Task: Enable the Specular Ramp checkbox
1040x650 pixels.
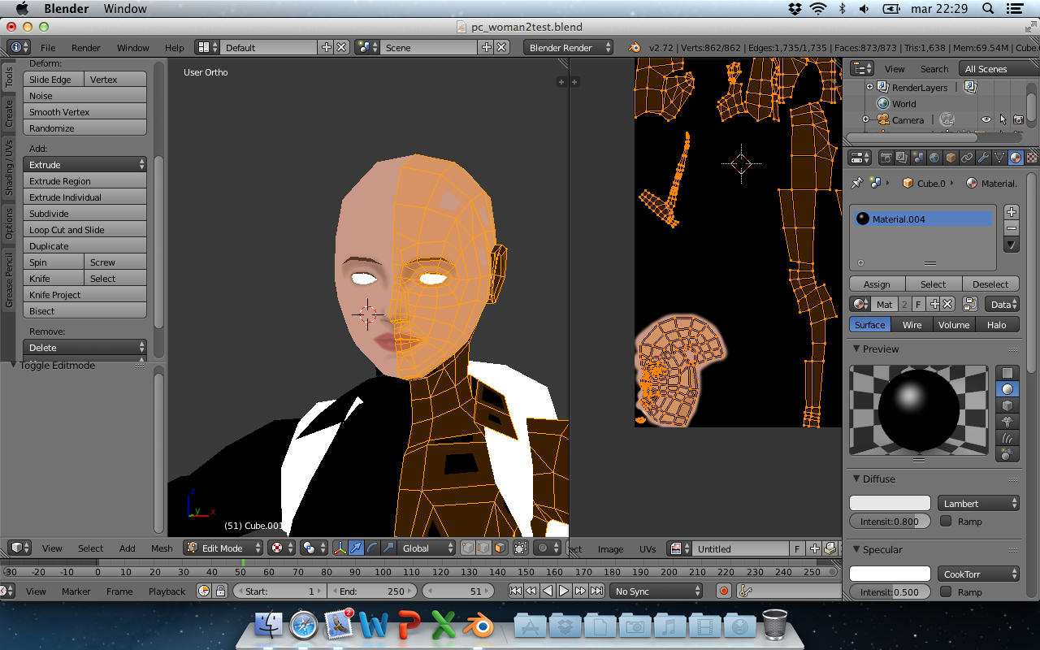Action: point(946,592)
